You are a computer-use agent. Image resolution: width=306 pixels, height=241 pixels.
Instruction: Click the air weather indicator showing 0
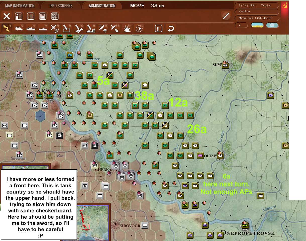272,25
